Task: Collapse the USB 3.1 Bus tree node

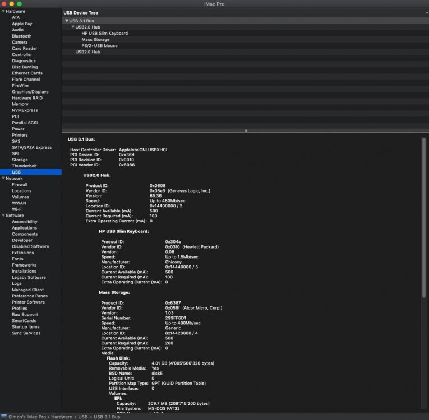Action: click(x=67, y=21)
